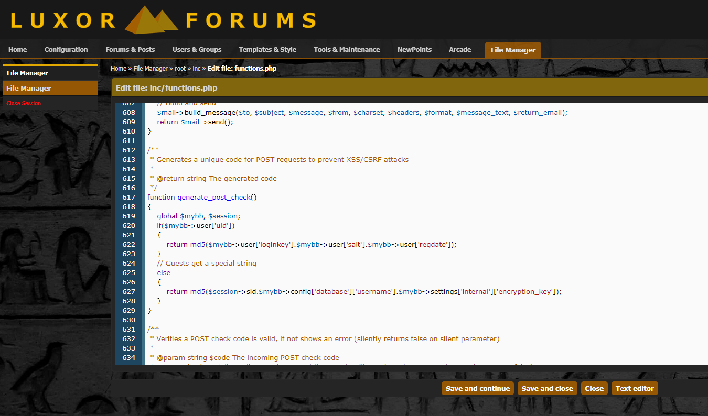Click 'return $mail->send();' line

[x=195, y=122]
